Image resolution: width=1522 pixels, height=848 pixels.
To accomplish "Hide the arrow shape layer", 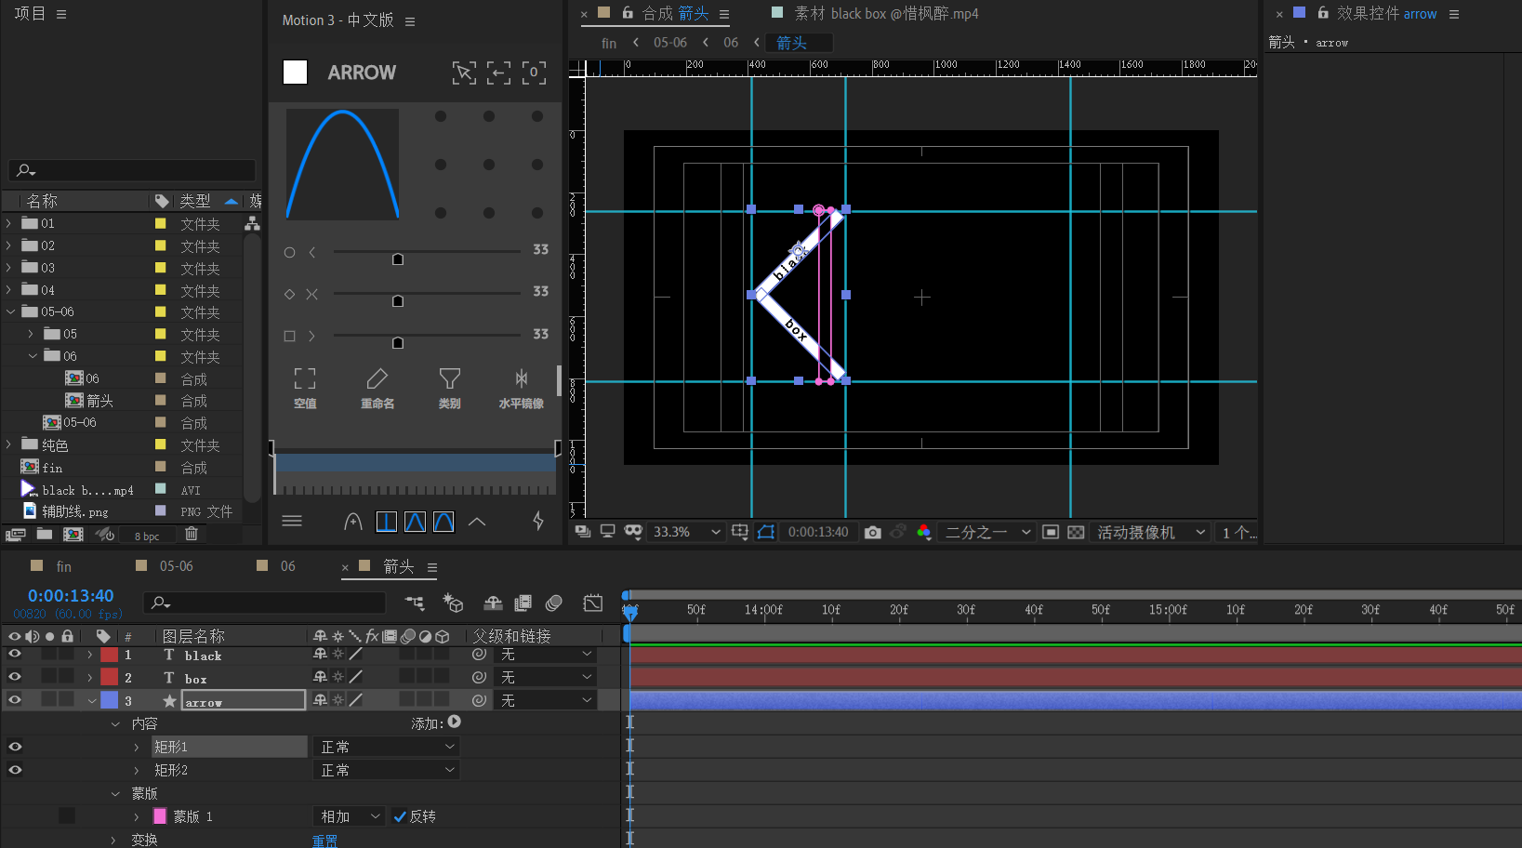I will click(x=15, y=700).
